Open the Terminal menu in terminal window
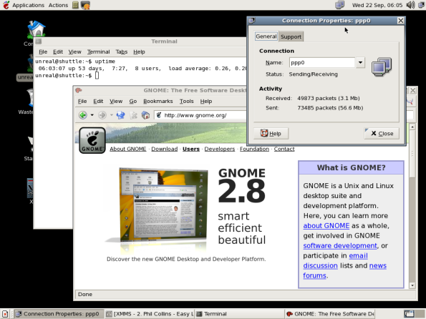Viewport: 426px width, 319px height. (x=98, y=51)
